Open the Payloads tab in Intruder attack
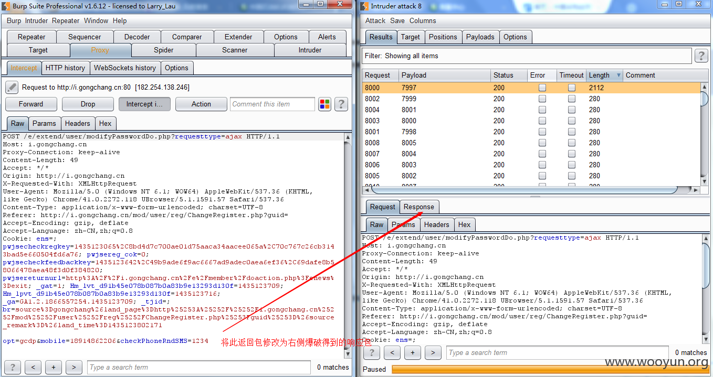Screen dimensions: 713x377 [x=480, y=37]
